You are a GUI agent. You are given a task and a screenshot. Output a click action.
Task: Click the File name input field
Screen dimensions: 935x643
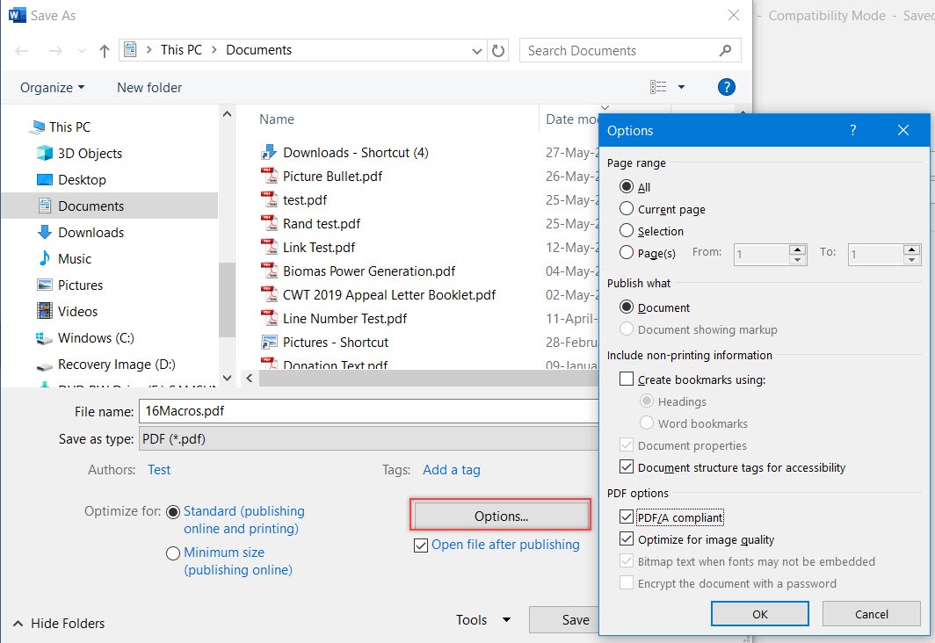[368, 411]
